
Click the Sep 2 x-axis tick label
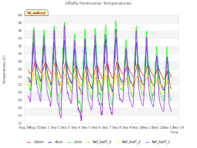(x=55, y=127)
